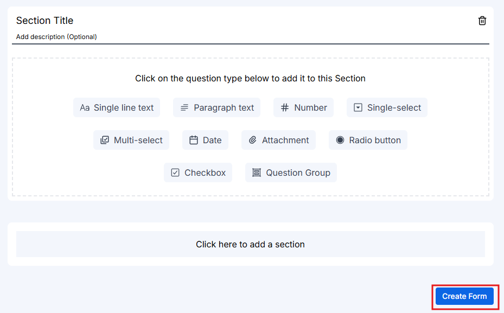This screenshot has width=504, height=313.
Task: Add a Radio button question type
Action: pos(368,140)
